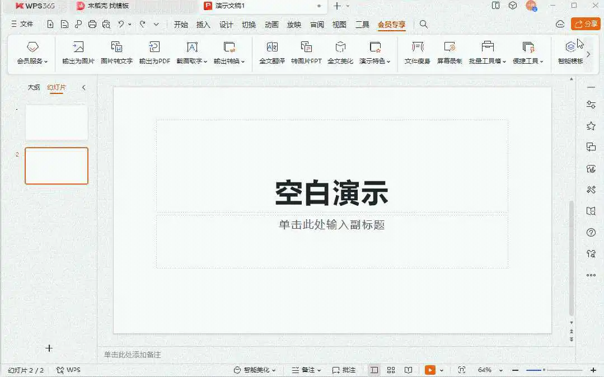Image resolution: width=604 pixels, height=377 pixels.
Task: Open the help question mark sidebar icon
Action: click(591, 233)
